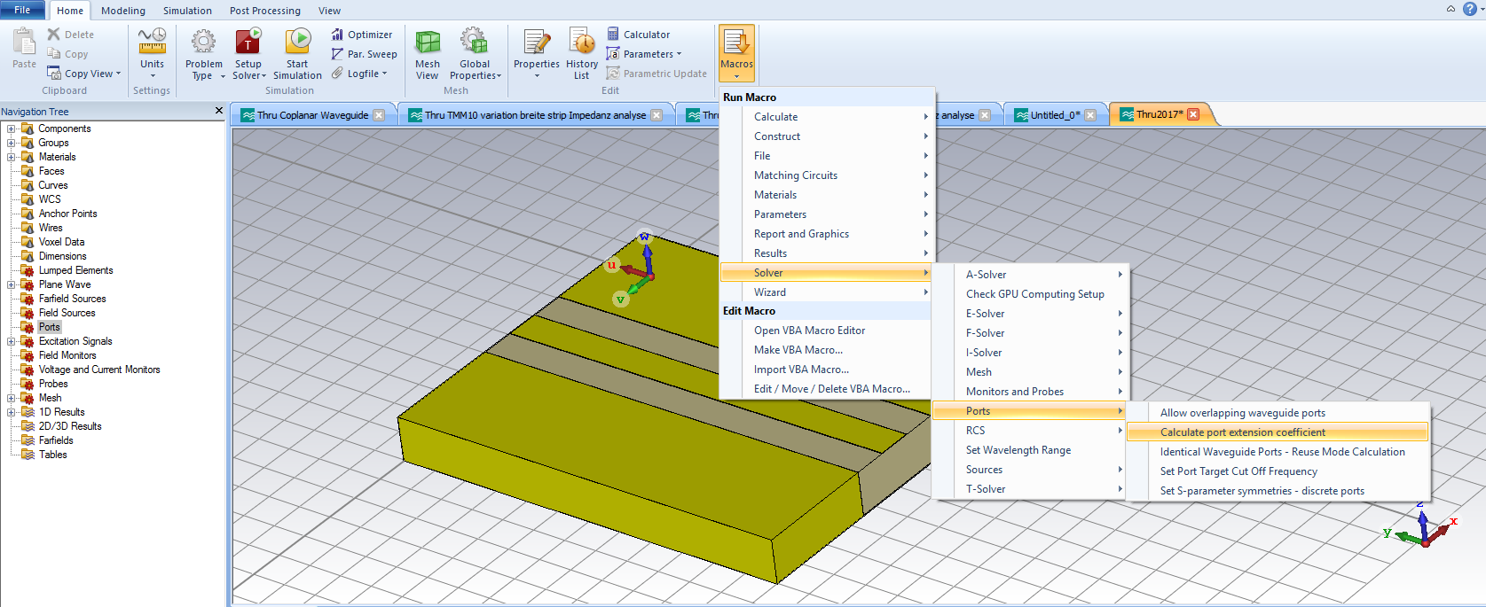1486x607 pixels.
Task: Click the Delete icon in the ribbon
Action: click(x=54, y=35)
